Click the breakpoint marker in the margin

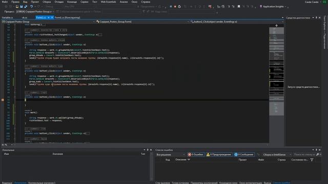tap(3, 100)
